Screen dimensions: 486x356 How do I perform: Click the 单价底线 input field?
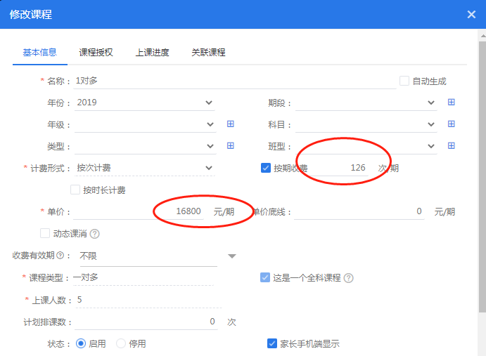pos(359,212)
